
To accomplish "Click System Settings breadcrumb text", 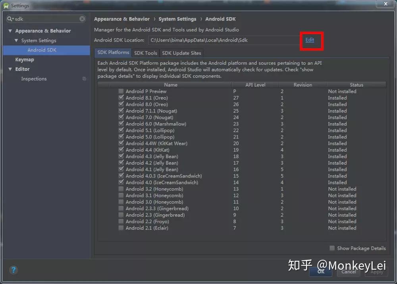I will click(x=177, y=19).
